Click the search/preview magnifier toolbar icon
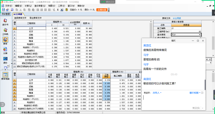Screen dimensions: 215x114 12,10
